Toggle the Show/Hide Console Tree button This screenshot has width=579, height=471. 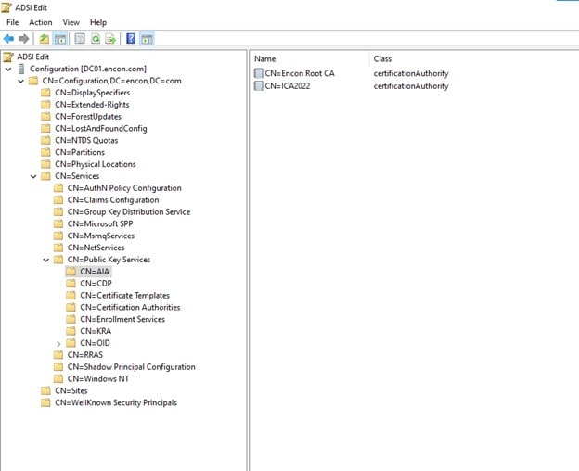(x=59, y=39)
